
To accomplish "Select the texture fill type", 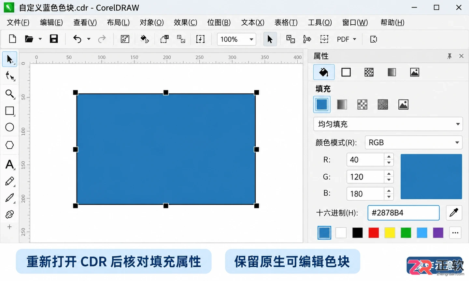I will (x=383, y=104).
